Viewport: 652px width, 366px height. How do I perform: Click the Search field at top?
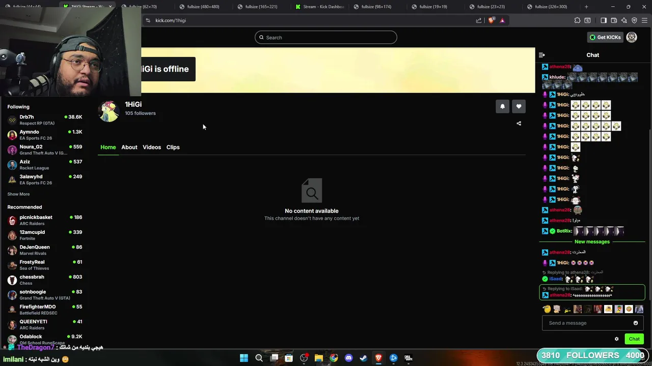[x=326, y=37]
